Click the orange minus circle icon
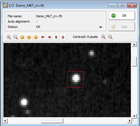This screenshot has height=126, width=140. 29,37
